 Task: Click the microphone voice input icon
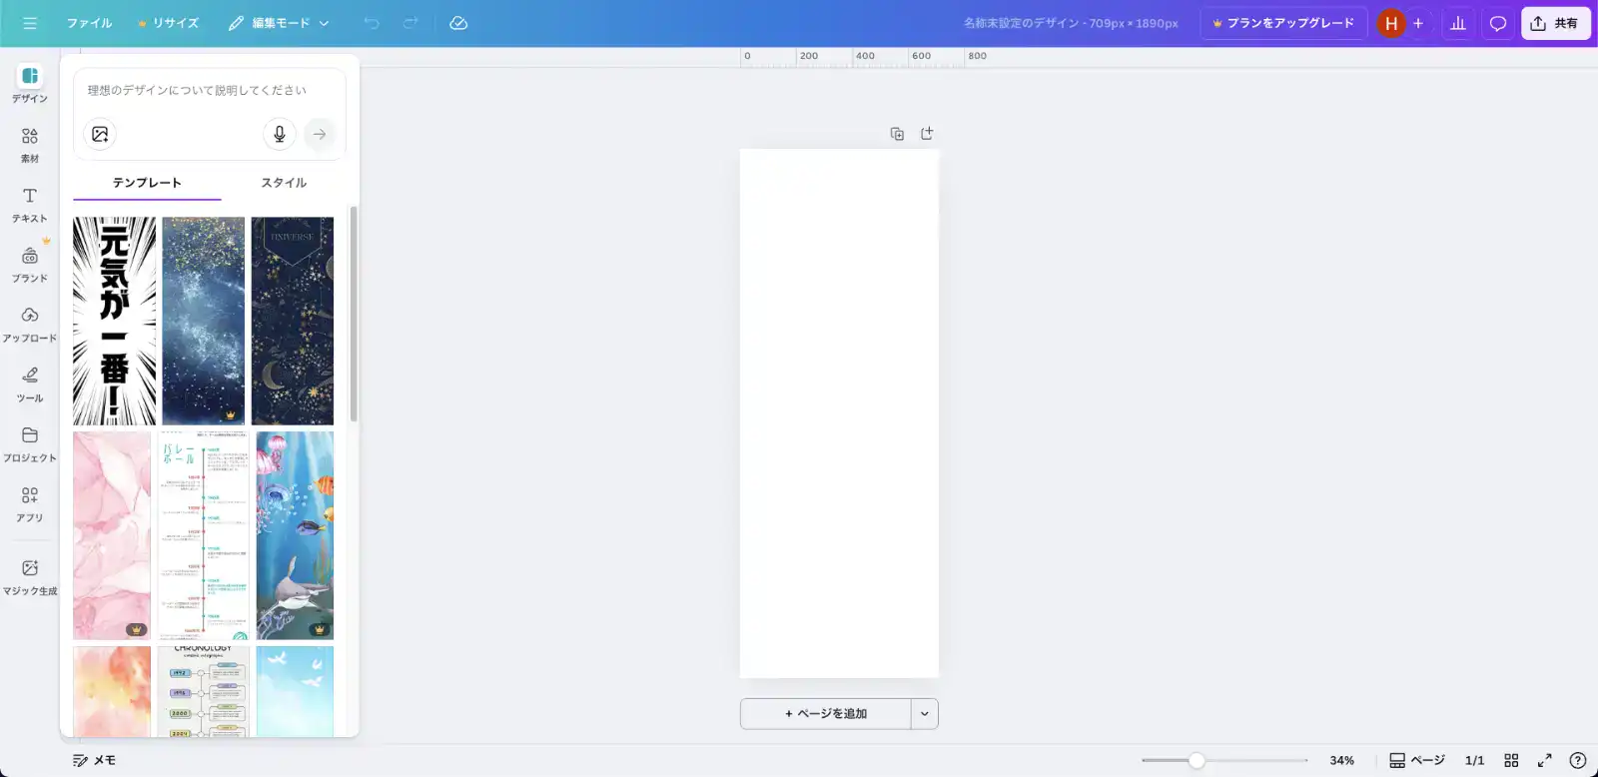click(280, 134)
